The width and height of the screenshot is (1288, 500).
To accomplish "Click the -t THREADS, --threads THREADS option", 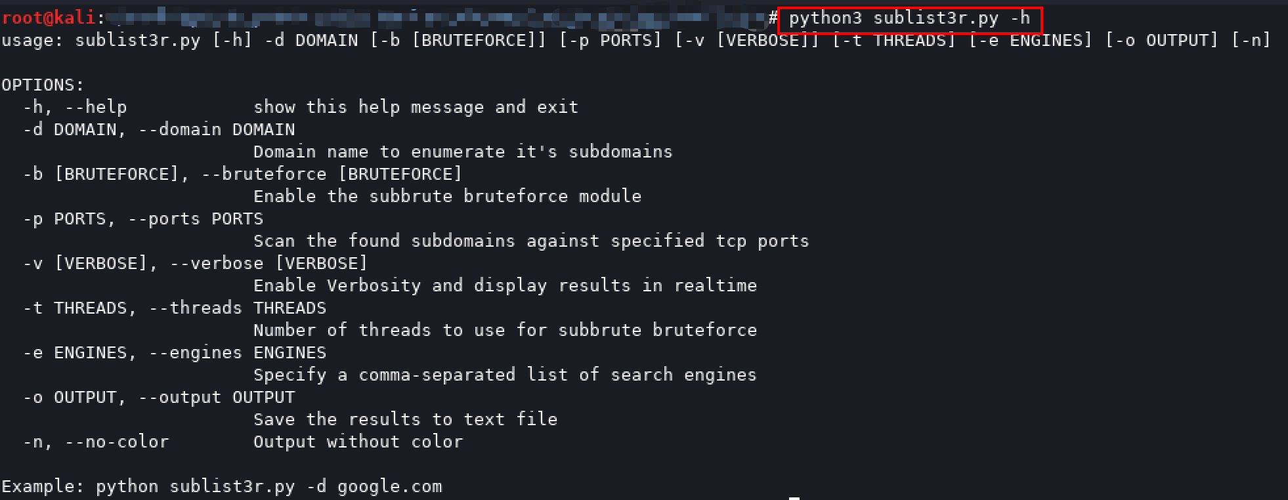I will click(175, 308).
